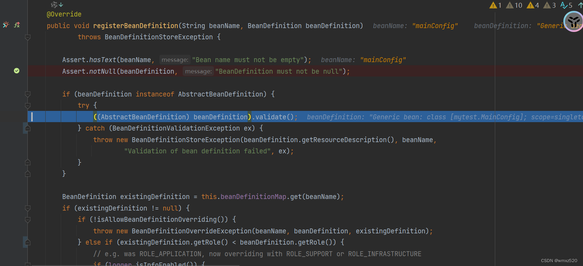Image resolution: width=583 pixels, height=266 pixels.
Task: Click the weak warning indicator showing 10
Action: tap(514, 5)
